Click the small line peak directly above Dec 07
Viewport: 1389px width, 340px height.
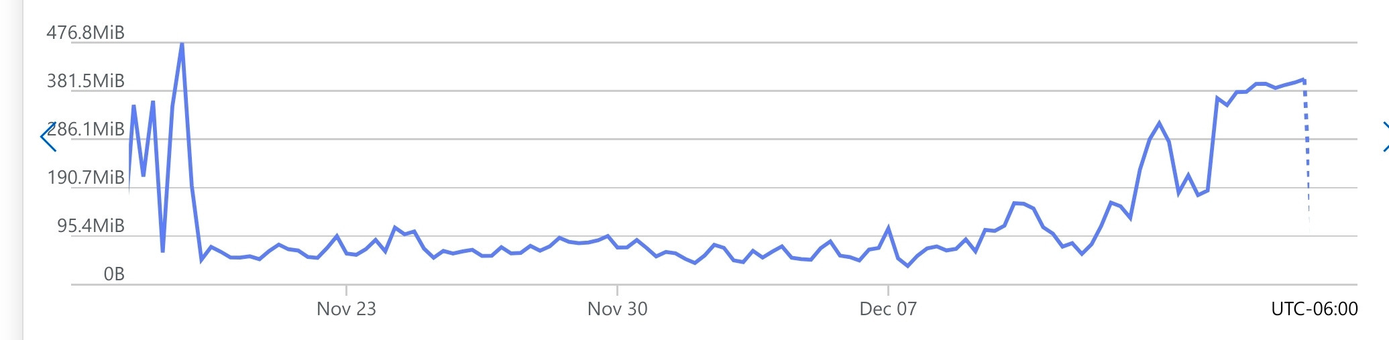coord(888,228)
